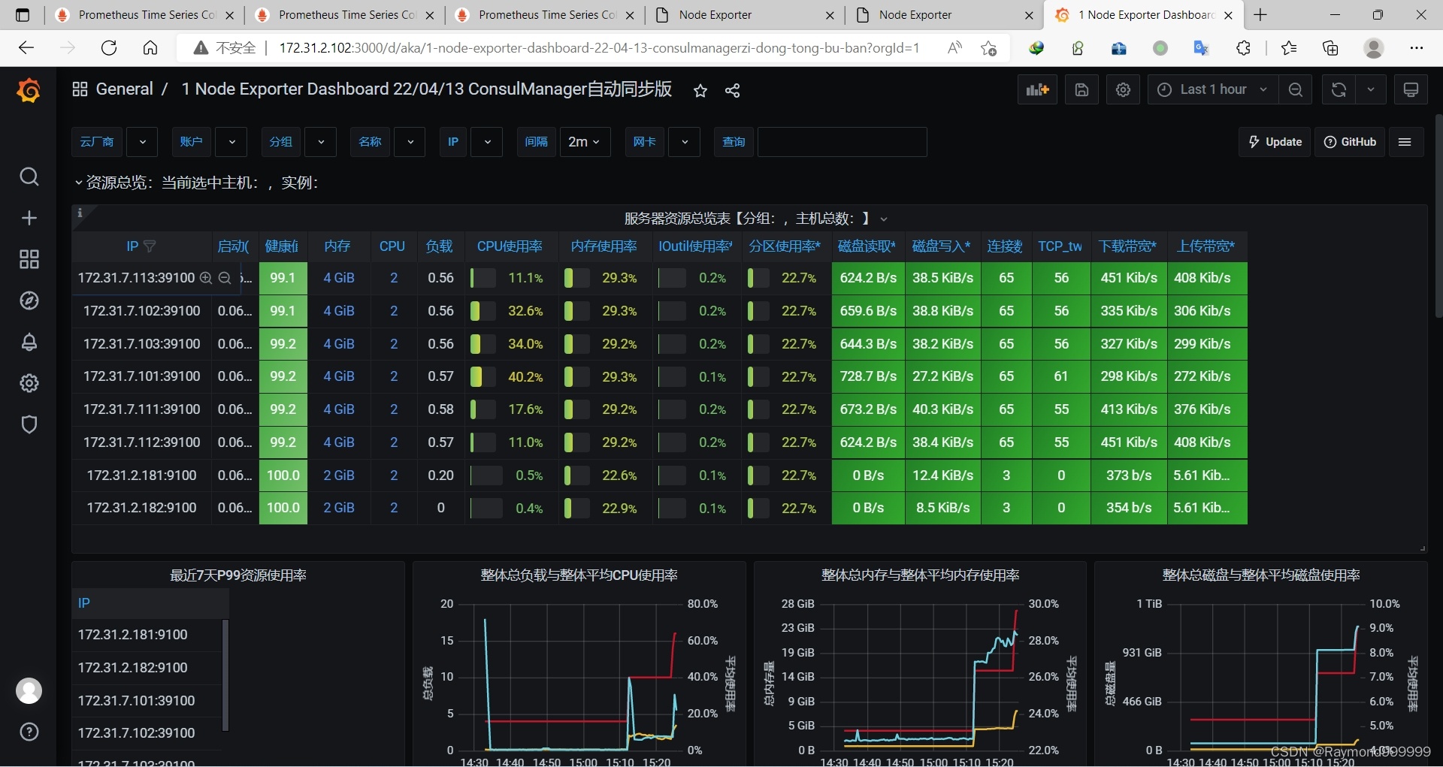Image resolution: width=1443 pixels, height=767 pixels.
Task: Open the Grafana home logo
Action: (29, 90)
